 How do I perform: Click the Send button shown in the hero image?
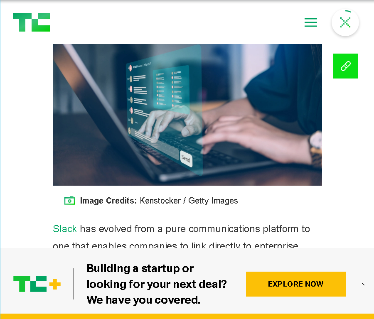(x=186, y=158)
